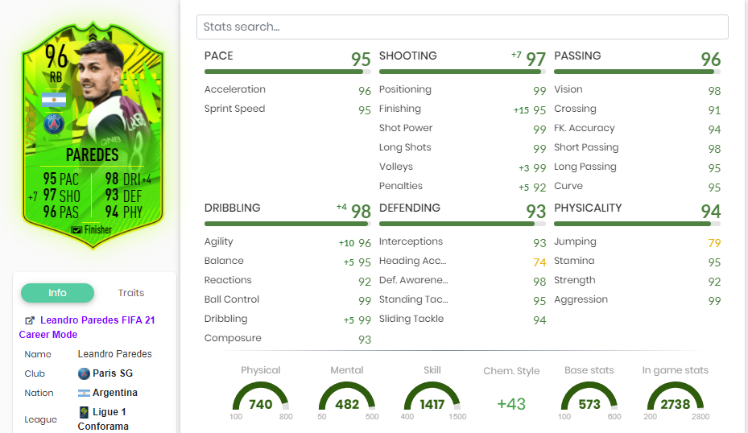Image resolution: width=748 pixels, height=433 pixels.
Task: Click the Finisher chemistry style icon on the card
Action: (x=76, y=229)
